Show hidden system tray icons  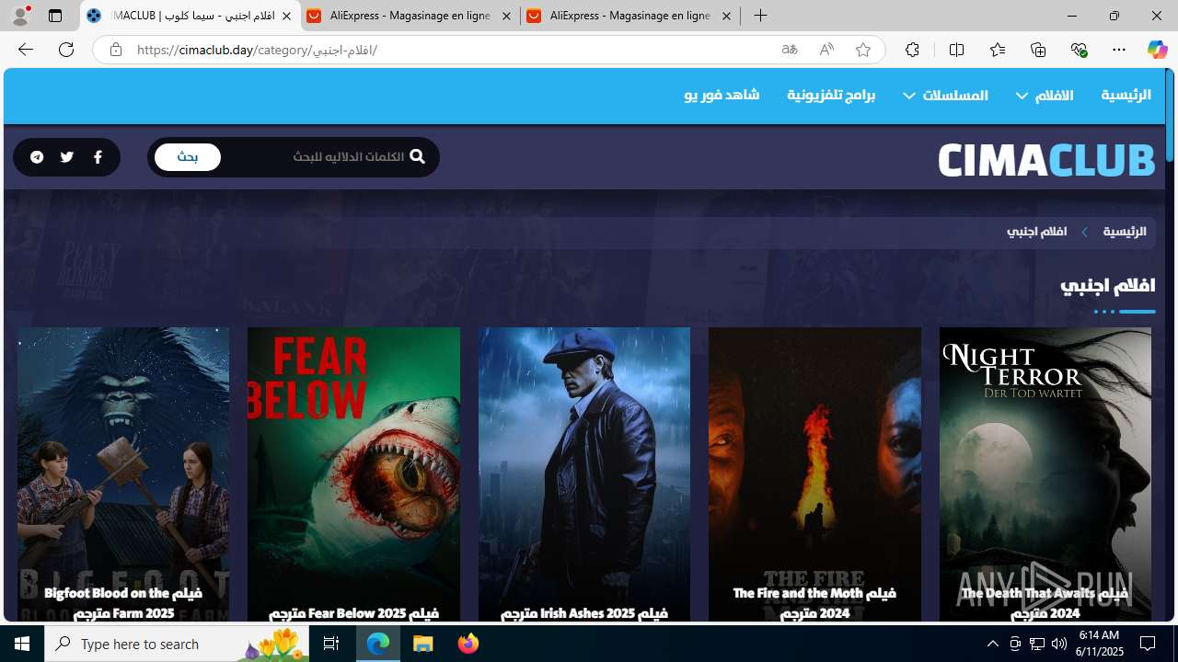click(992, 644)
